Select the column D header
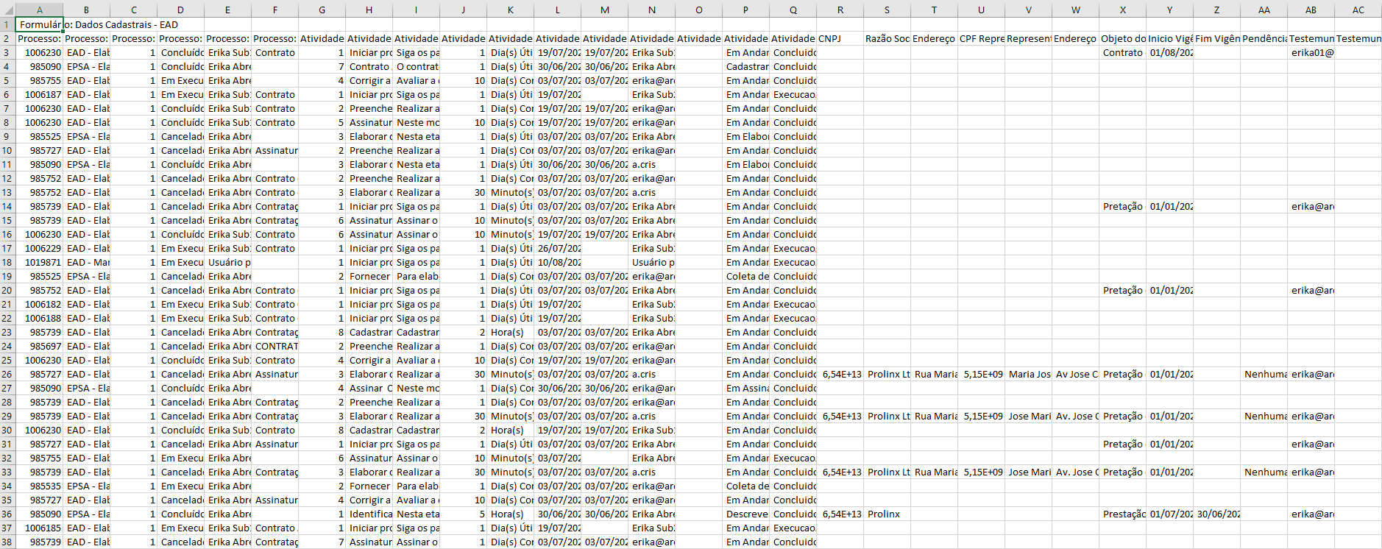Screen dimensions: 1382x549 [180, 10]
